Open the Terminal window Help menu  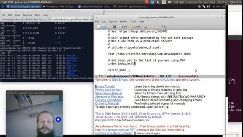pyautogui.click(x=45, y=15)
